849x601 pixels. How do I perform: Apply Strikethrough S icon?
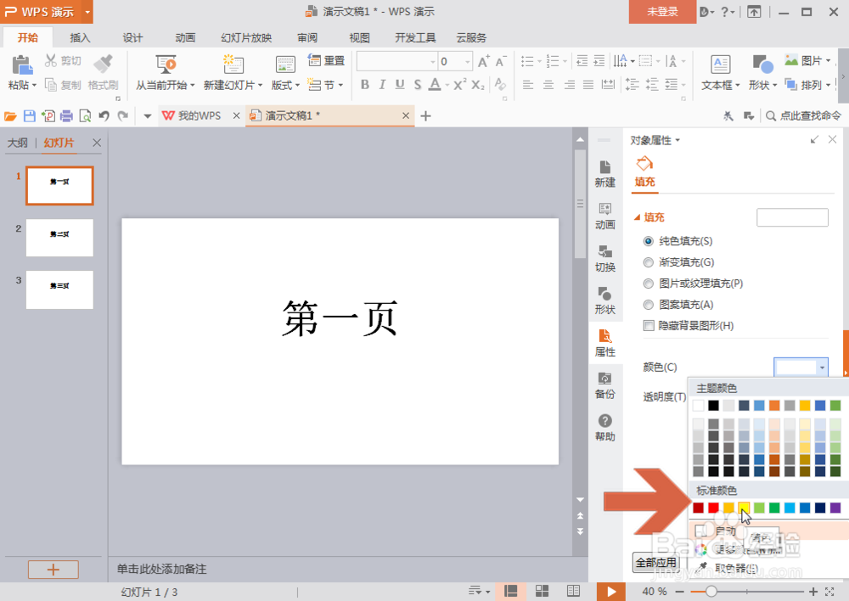(x=418, y=85)
